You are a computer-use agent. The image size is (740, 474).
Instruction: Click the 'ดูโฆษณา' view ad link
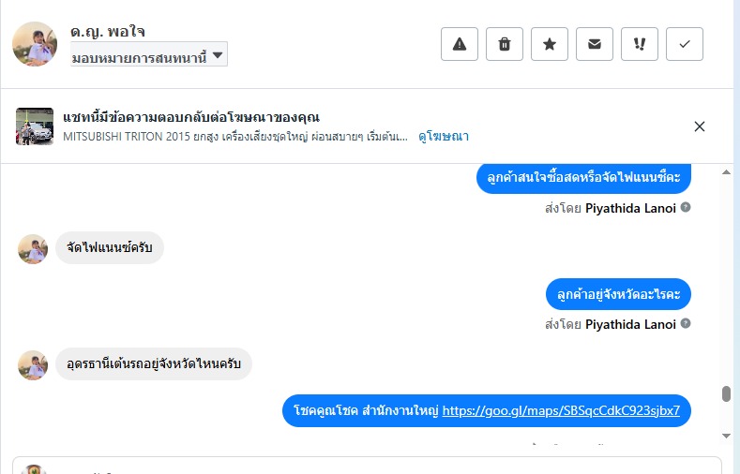(x=444, y=137)
